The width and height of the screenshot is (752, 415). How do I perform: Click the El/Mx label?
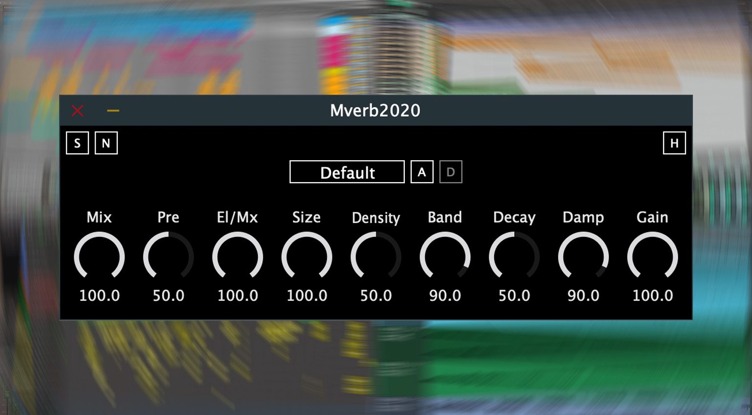[237, 217]
